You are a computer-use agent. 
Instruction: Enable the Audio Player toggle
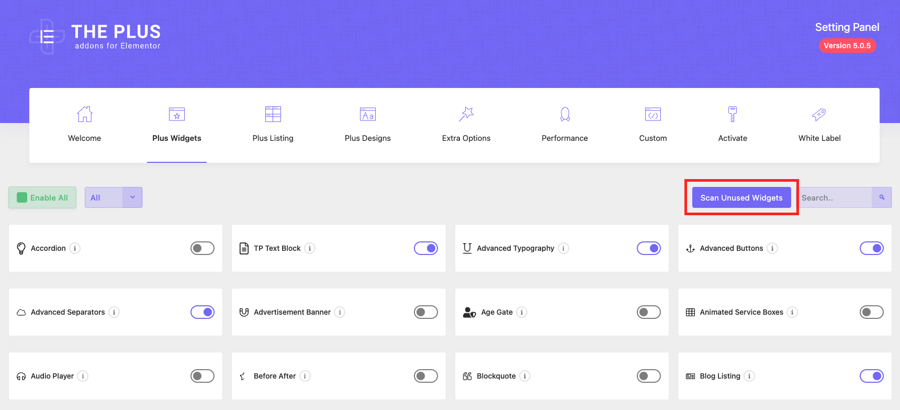click(x=203, y=376)
